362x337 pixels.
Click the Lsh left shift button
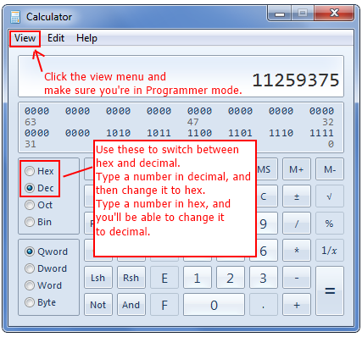(98, 278)
